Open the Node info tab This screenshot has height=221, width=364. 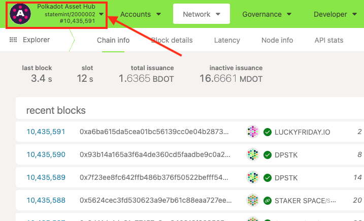pyautogui.click(x=277, y=40)
